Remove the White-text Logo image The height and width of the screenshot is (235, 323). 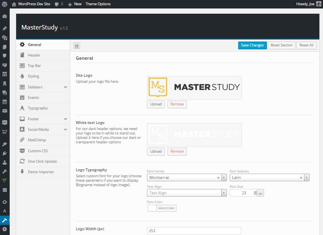177,151
